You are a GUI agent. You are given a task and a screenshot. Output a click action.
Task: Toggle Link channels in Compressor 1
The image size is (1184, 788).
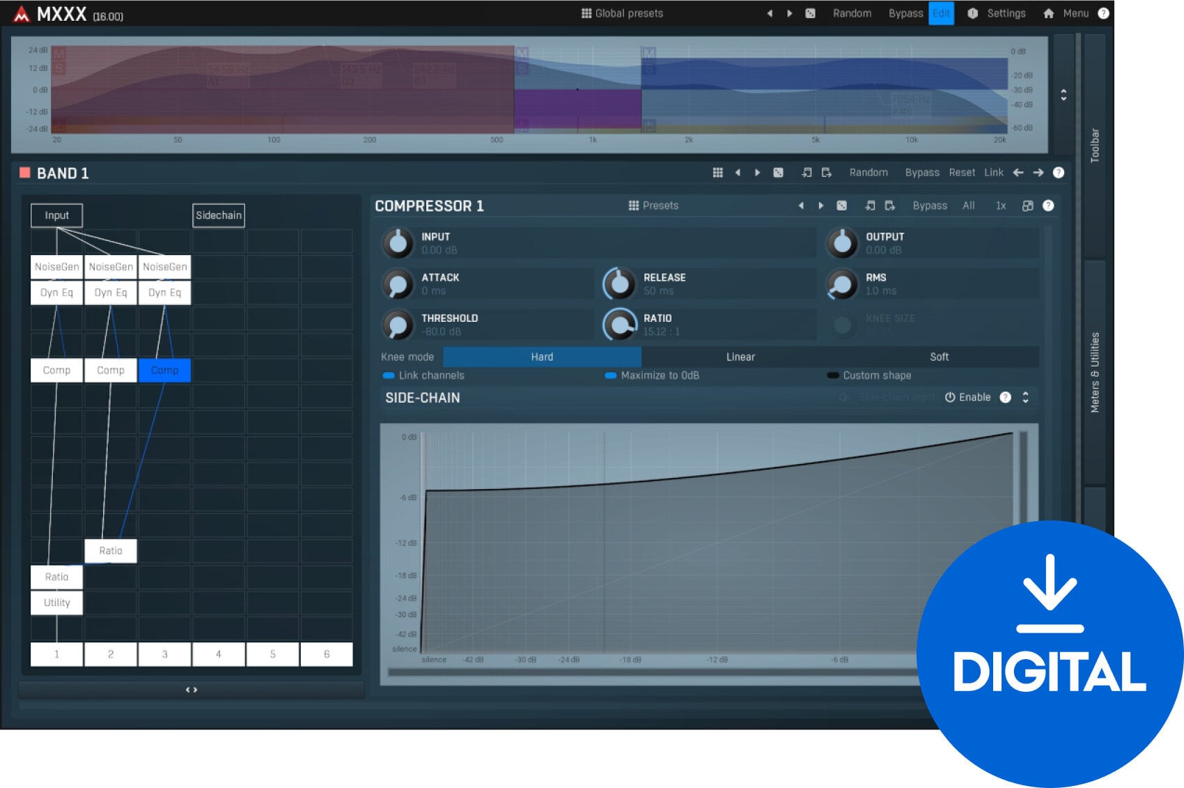[x=389, y=375]
